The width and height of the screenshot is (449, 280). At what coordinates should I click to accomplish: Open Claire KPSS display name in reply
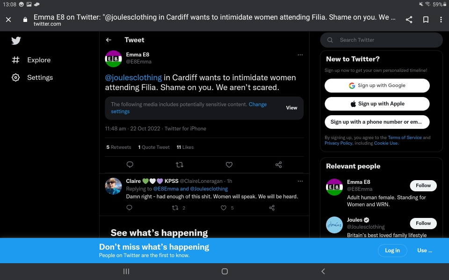[x=152, y=181]
